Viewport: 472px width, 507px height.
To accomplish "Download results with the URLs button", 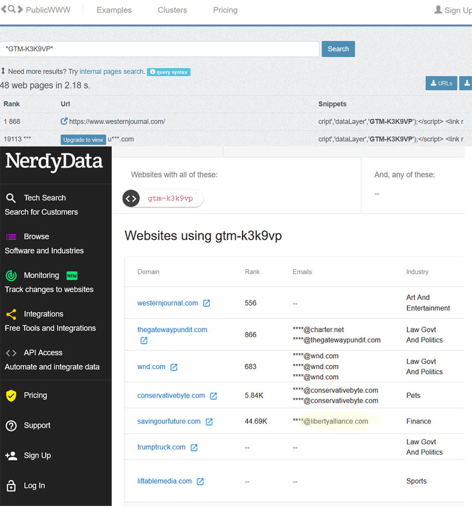I will coord(441,83).
